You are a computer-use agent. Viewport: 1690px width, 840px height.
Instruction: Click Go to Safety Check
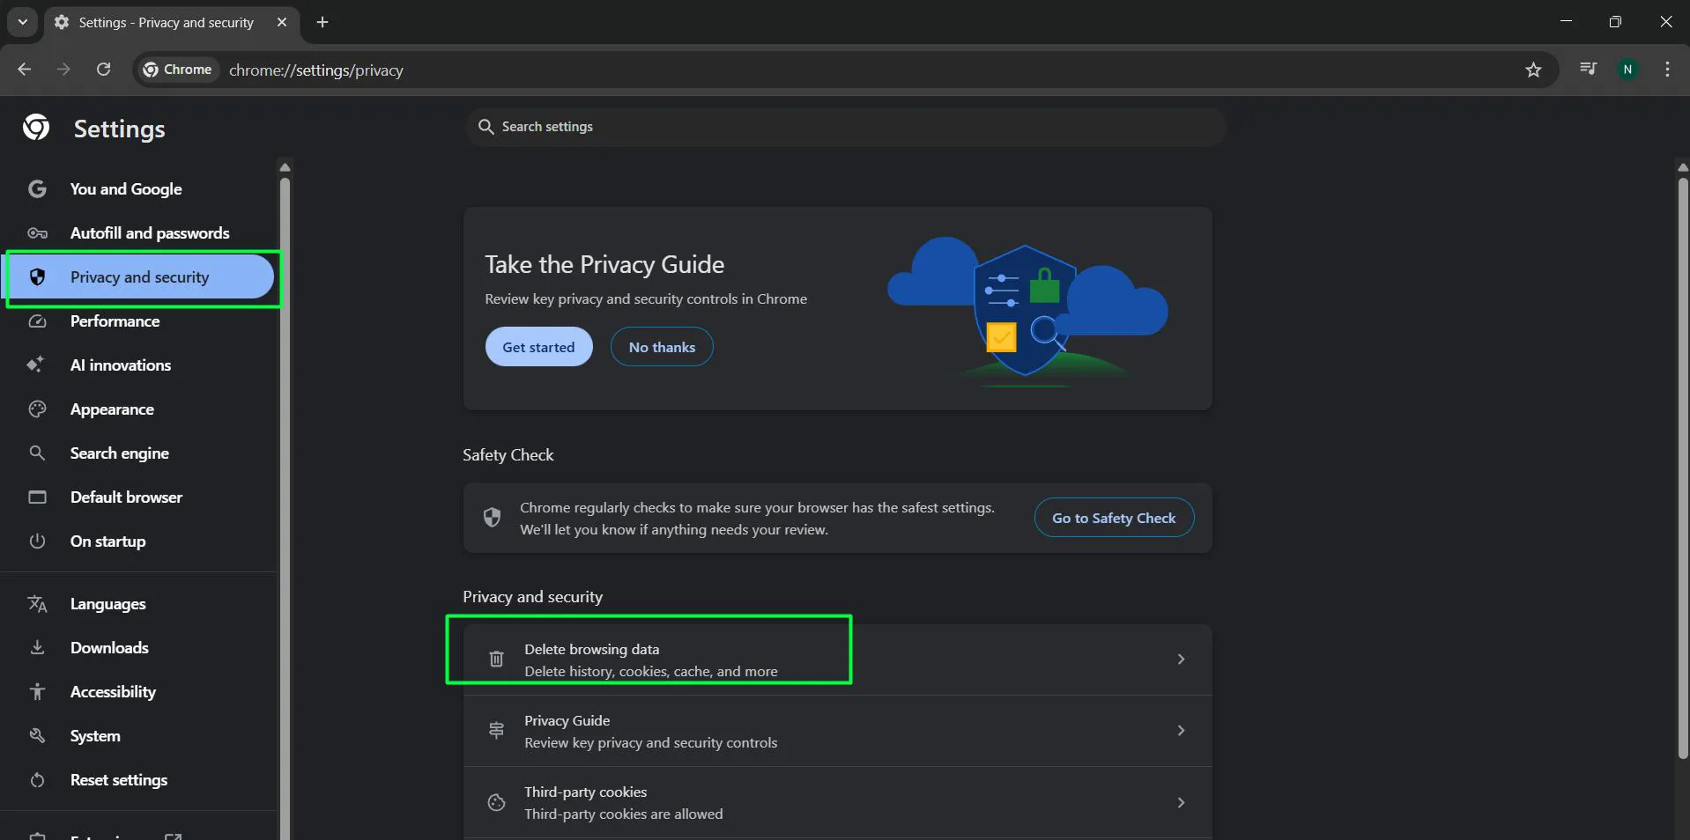click(1113, 518)
